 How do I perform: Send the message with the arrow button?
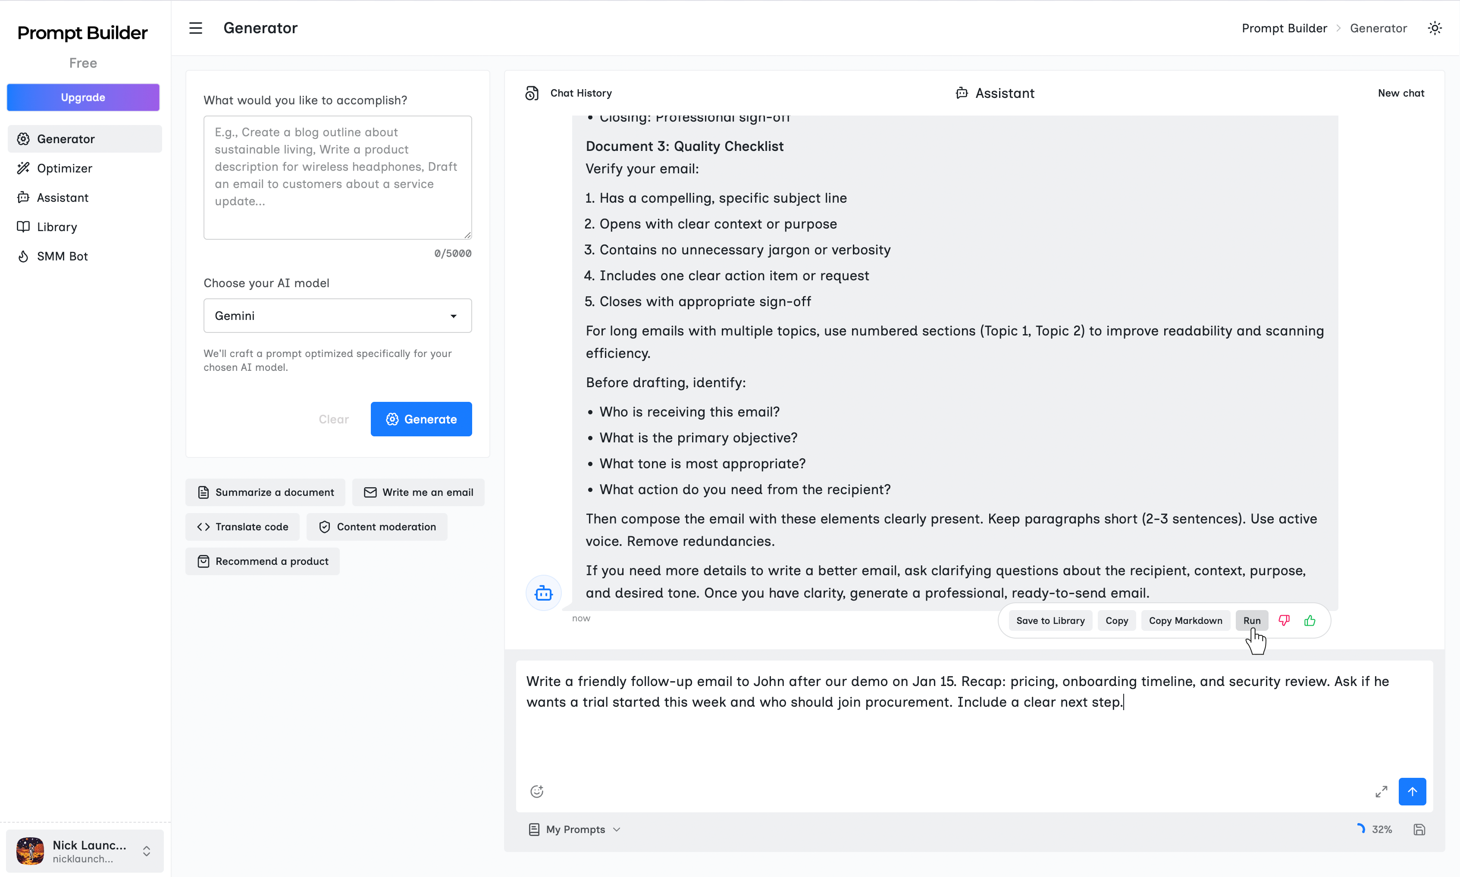[x=1413, y=791]
